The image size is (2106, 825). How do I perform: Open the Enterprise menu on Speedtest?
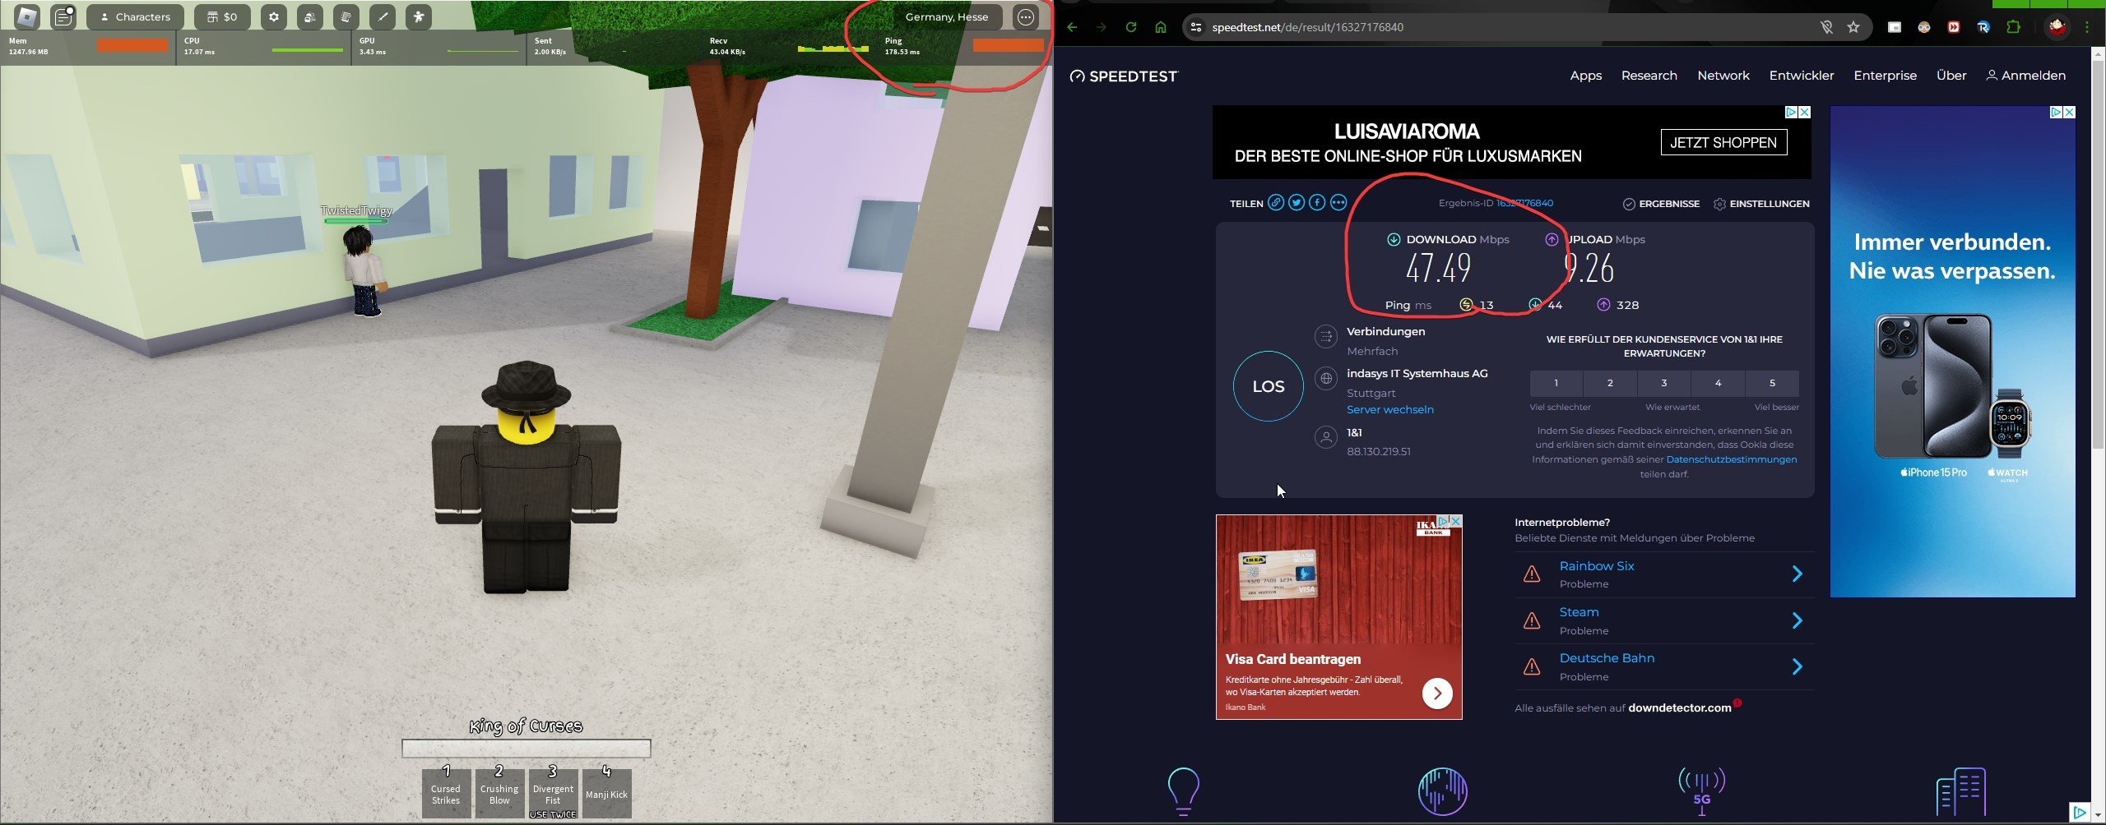[1885, 76]
